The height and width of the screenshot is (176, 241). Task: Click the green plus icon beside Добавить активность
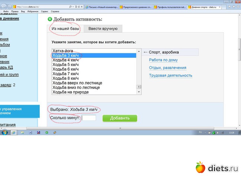click(x=50, y=19)
